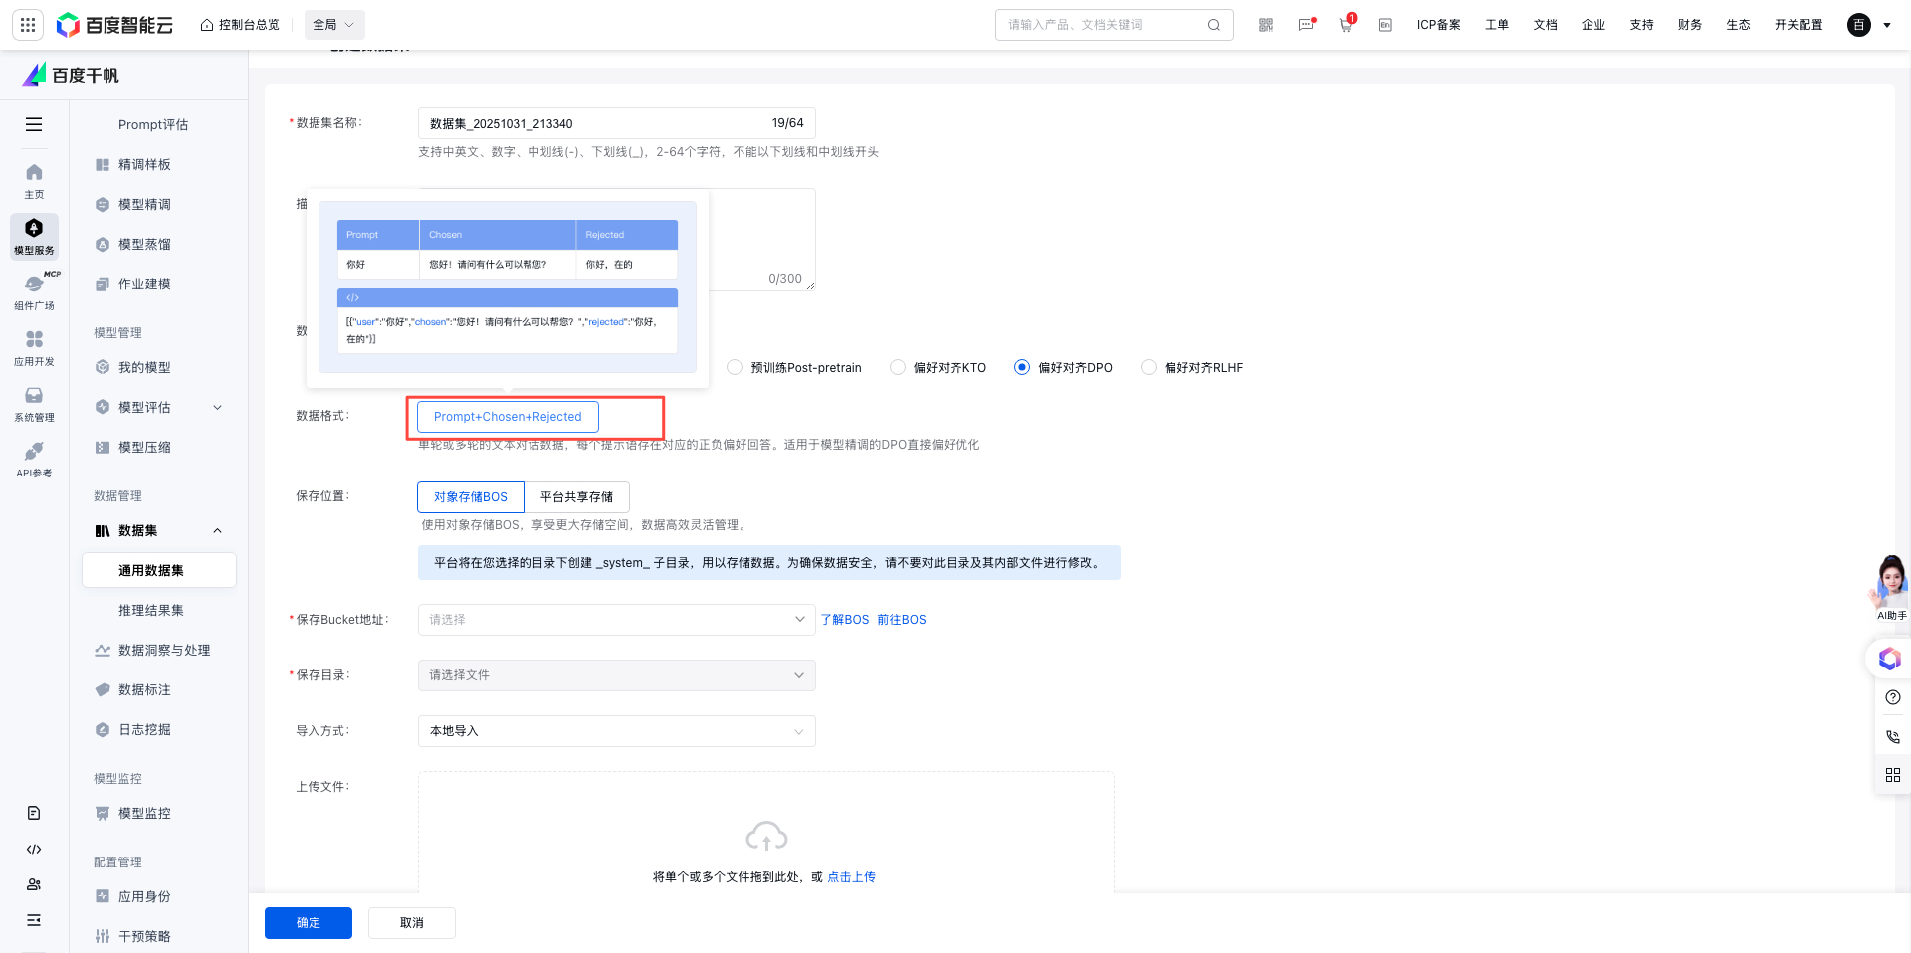Click the QR code icon in header
The width and height of the screenshot is (1911, 953).
click(x=1265, y=25)
